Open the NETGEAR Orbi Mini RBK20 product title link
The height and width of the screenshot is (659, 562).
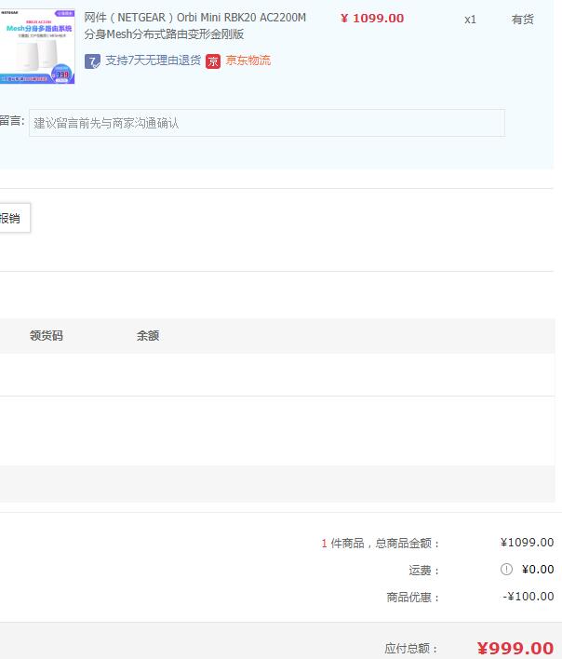(x=194, y=26)
